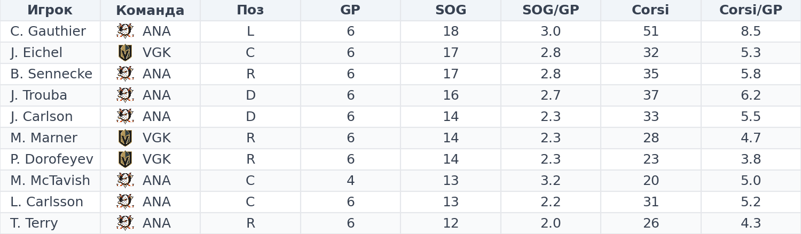Click the Ducks logo in J. Trouba's row
The height and width of the screenshot is (234, 801).
125,95
